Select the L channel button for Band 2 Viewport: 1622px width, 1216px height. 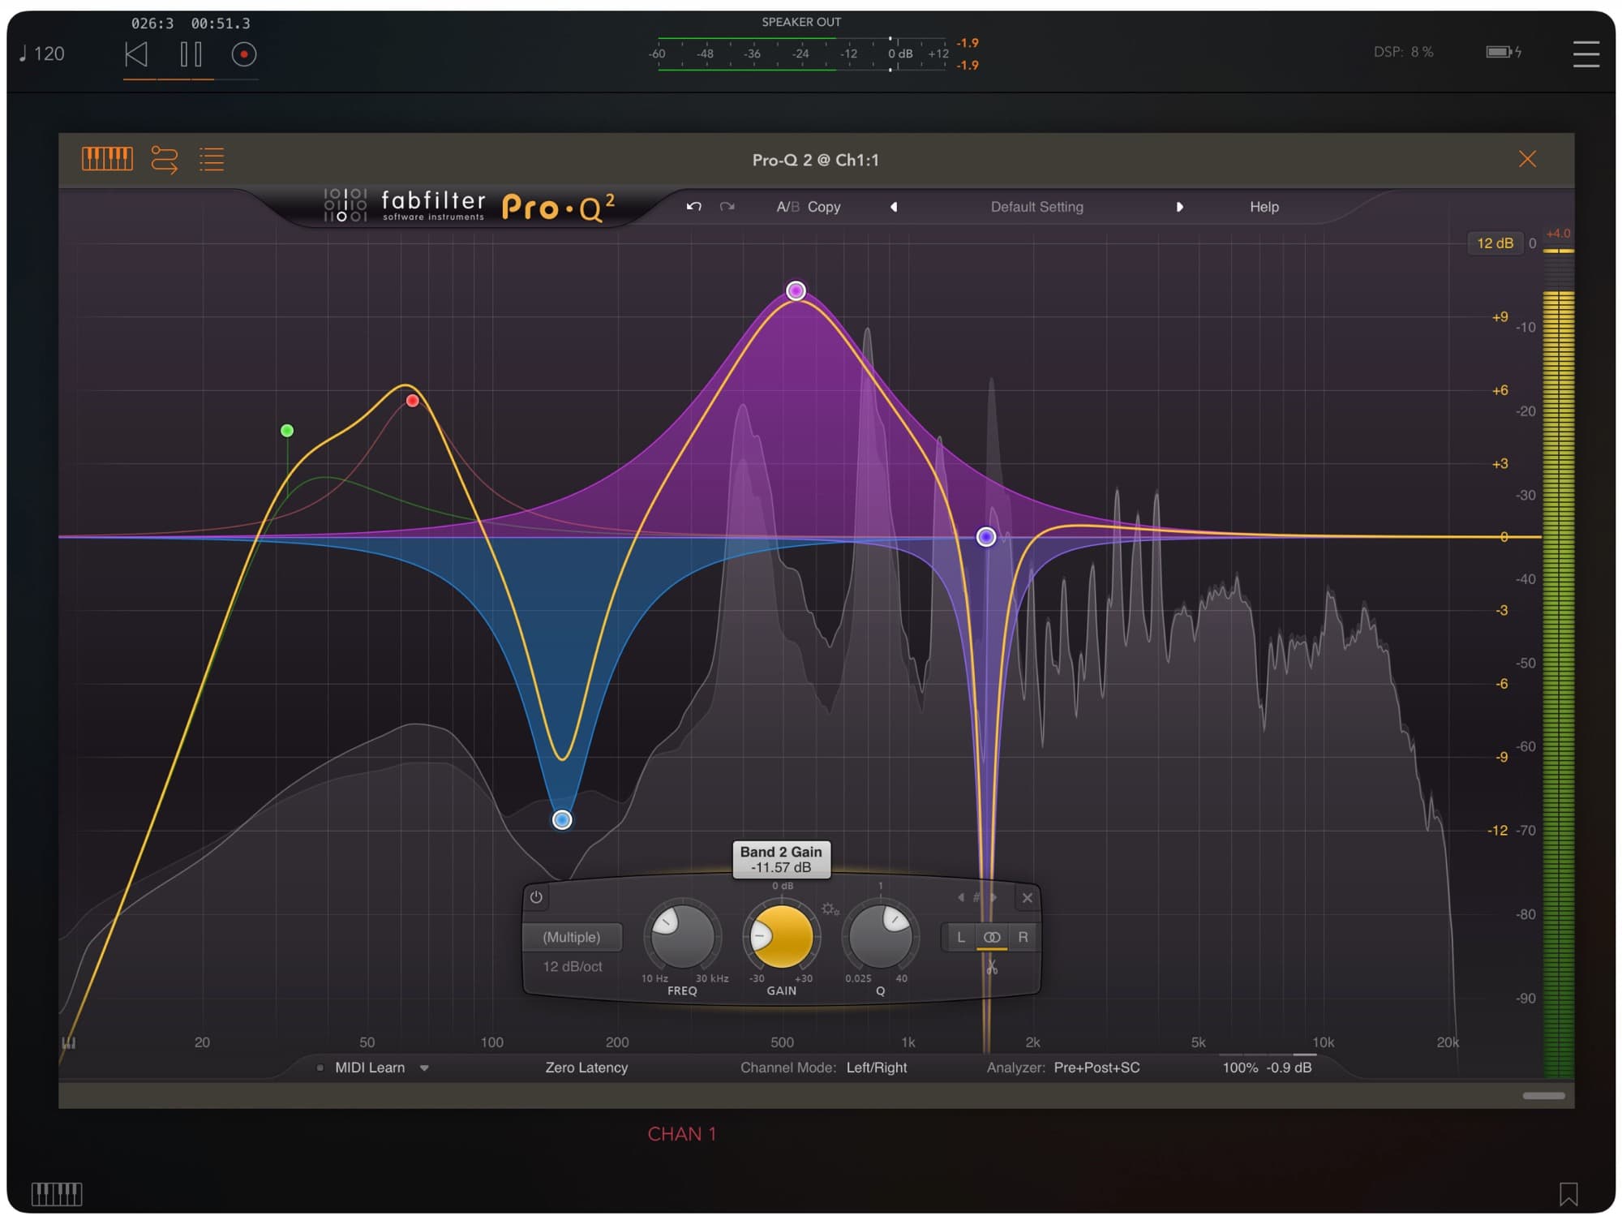click(961, 937)
